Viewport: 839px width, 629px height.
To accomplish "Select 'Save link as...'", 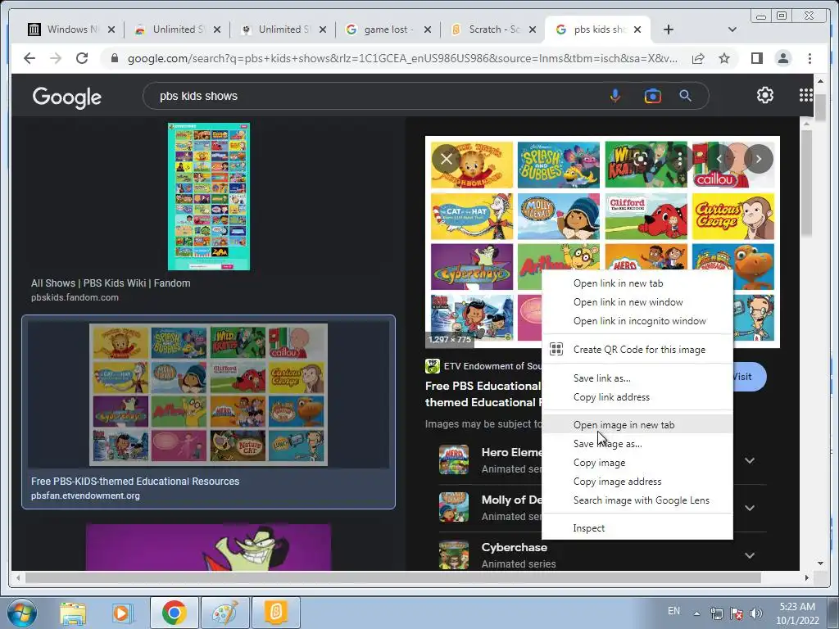I will (637, 378).
